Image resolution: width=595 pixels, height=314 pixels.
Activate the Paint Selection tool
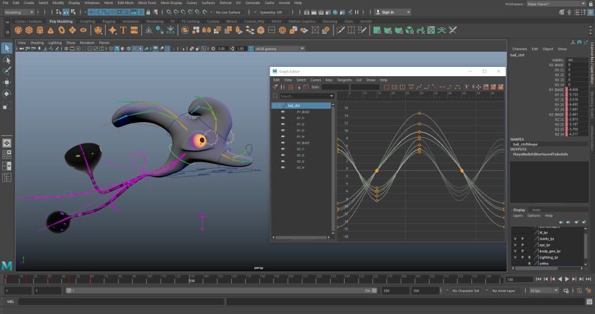tap(7, 71)
